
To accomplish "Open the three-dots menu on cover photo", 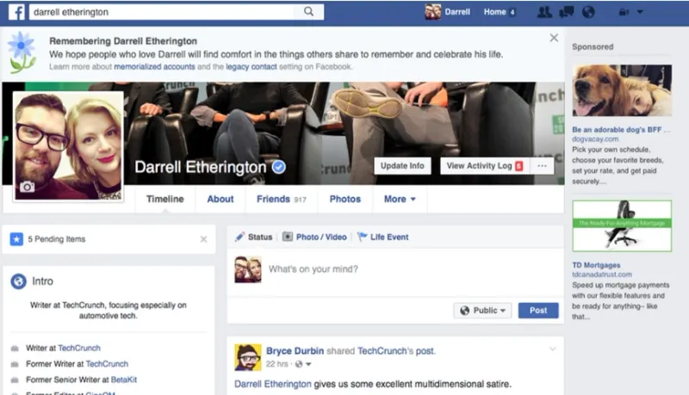I will (x=543, y=166).
